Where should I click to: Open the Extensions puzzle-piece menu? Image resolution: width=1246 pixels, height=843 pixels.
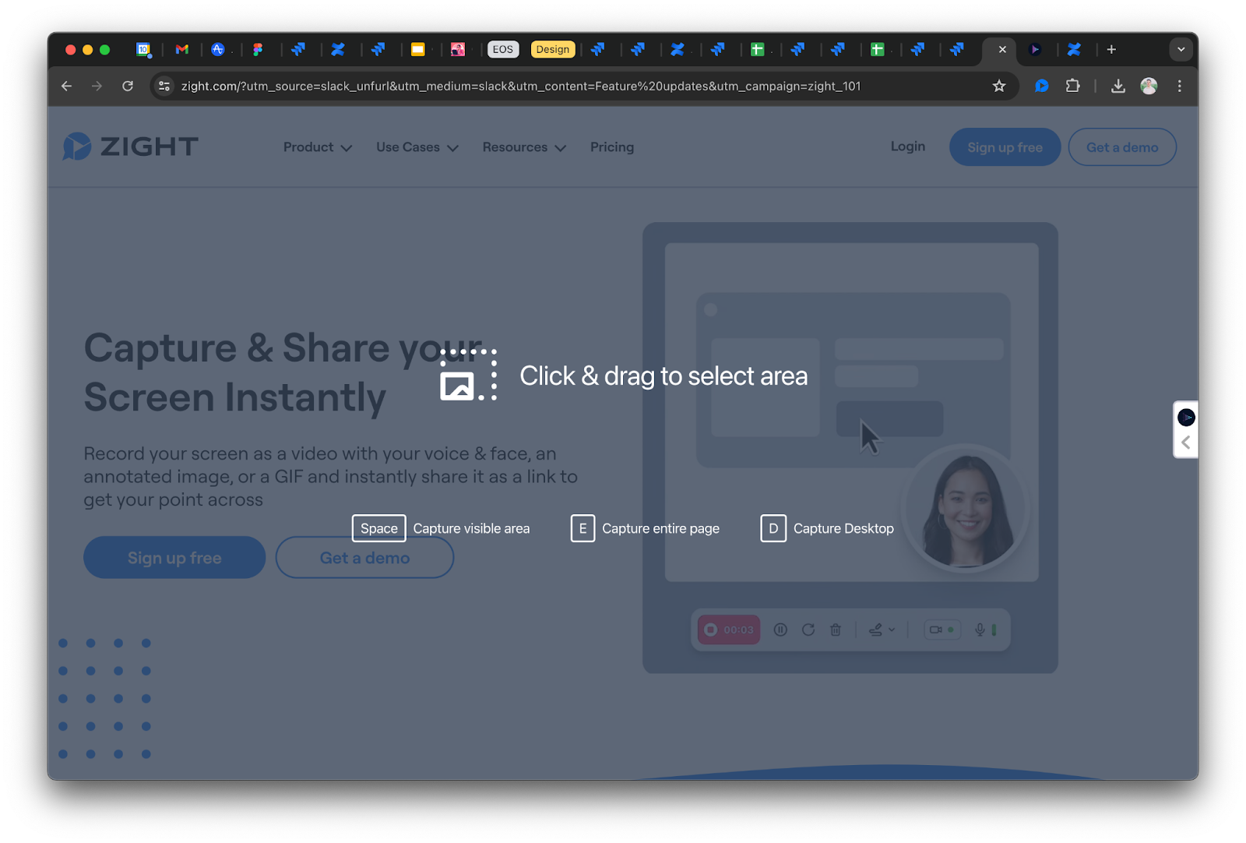click(x=1072, y=86)
